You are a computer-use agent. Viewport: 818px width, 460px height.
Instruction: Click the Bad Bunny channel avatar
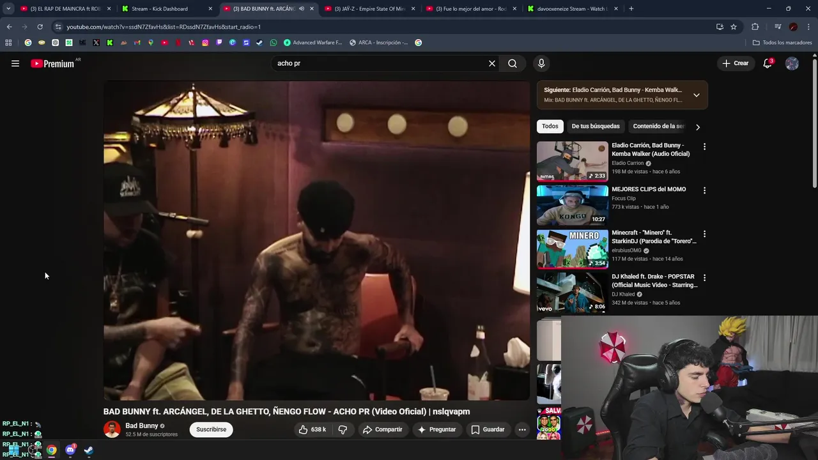point(112,429)
